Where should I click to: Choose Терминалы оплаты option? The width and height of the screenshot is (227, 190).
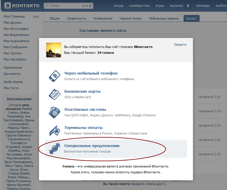coord(83,127)
